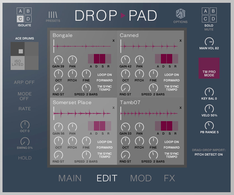Enable TM PRO MODE
234x195 pixels.
209,68
